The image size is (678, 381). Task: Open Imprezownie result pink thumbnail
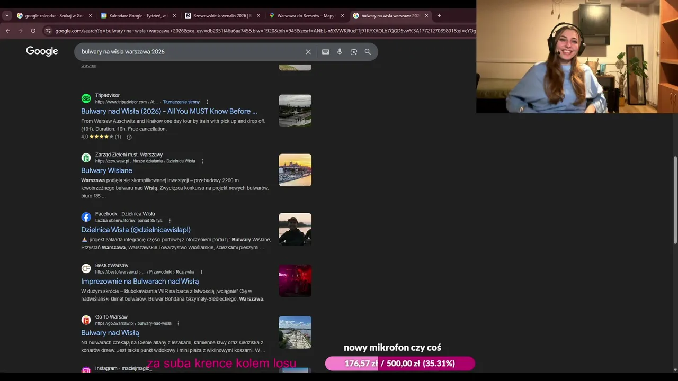pos(295,280)
